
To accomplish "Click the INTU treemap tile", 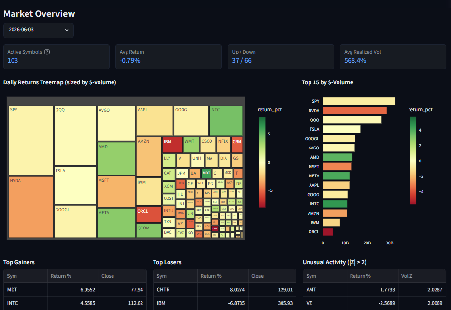I will coord(169,212).
